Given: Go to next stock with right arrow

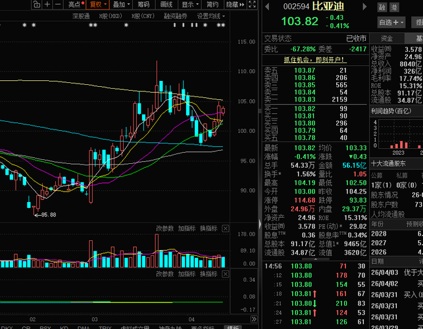Looking at the screenshot, I should tap(364, 7).
